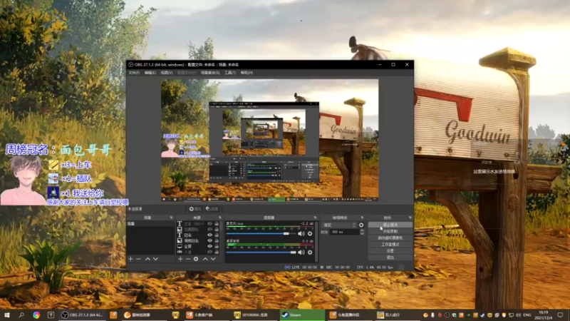Open the 滤镜 filters button above the docks
The width and height of the screenshot is (570, 321).
pyautogui.click(x=212, y=209)
